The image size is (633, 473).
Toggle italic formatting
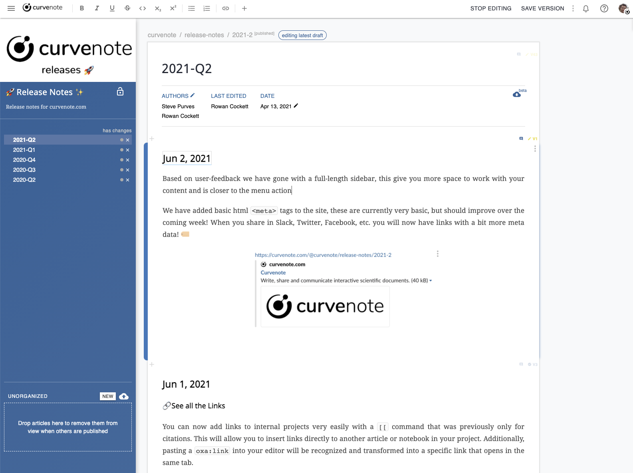click(x=97, y=8)
